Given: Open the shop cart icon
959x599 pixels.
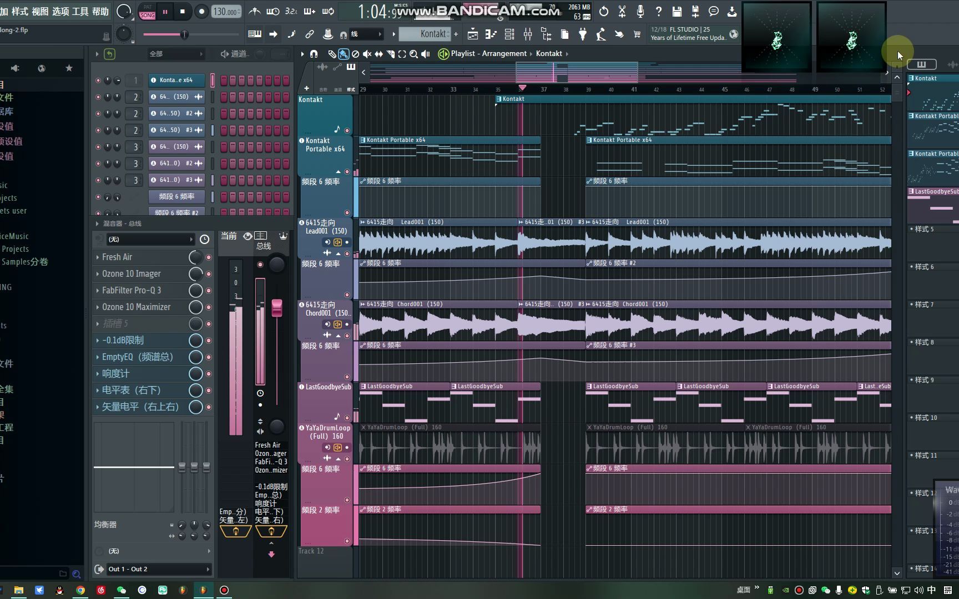Looking at the screenshot, I should pyautogui.click(x=637, y=34).
